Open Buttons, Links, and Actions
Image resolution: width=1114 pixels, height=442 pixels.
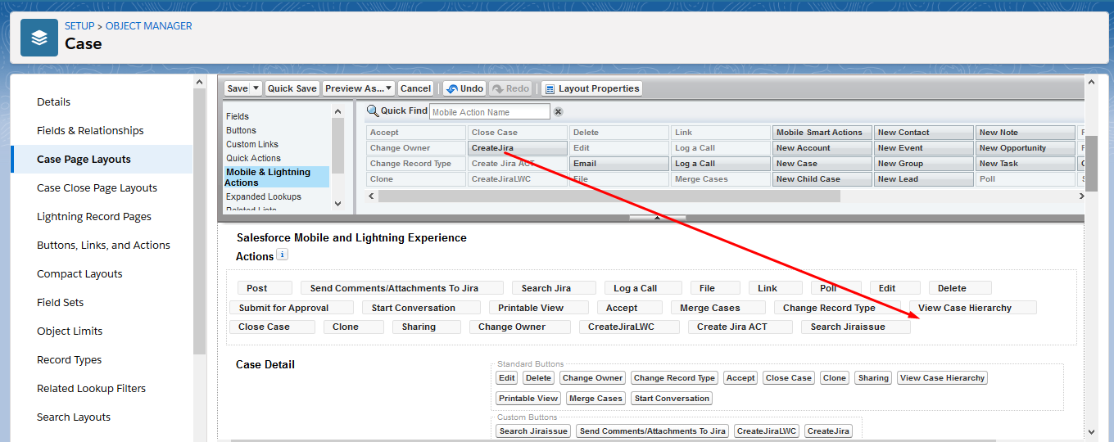point(102,246)
